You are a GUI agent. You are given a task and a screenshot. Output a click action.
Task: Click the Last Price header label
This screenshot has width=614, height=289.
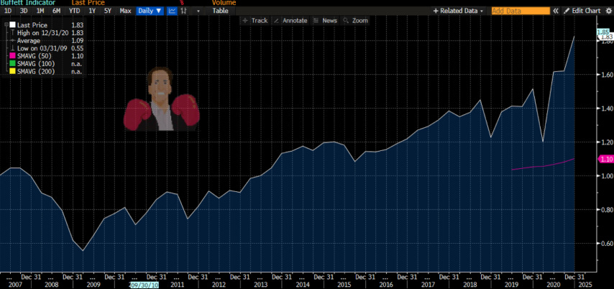pos(88,3)
